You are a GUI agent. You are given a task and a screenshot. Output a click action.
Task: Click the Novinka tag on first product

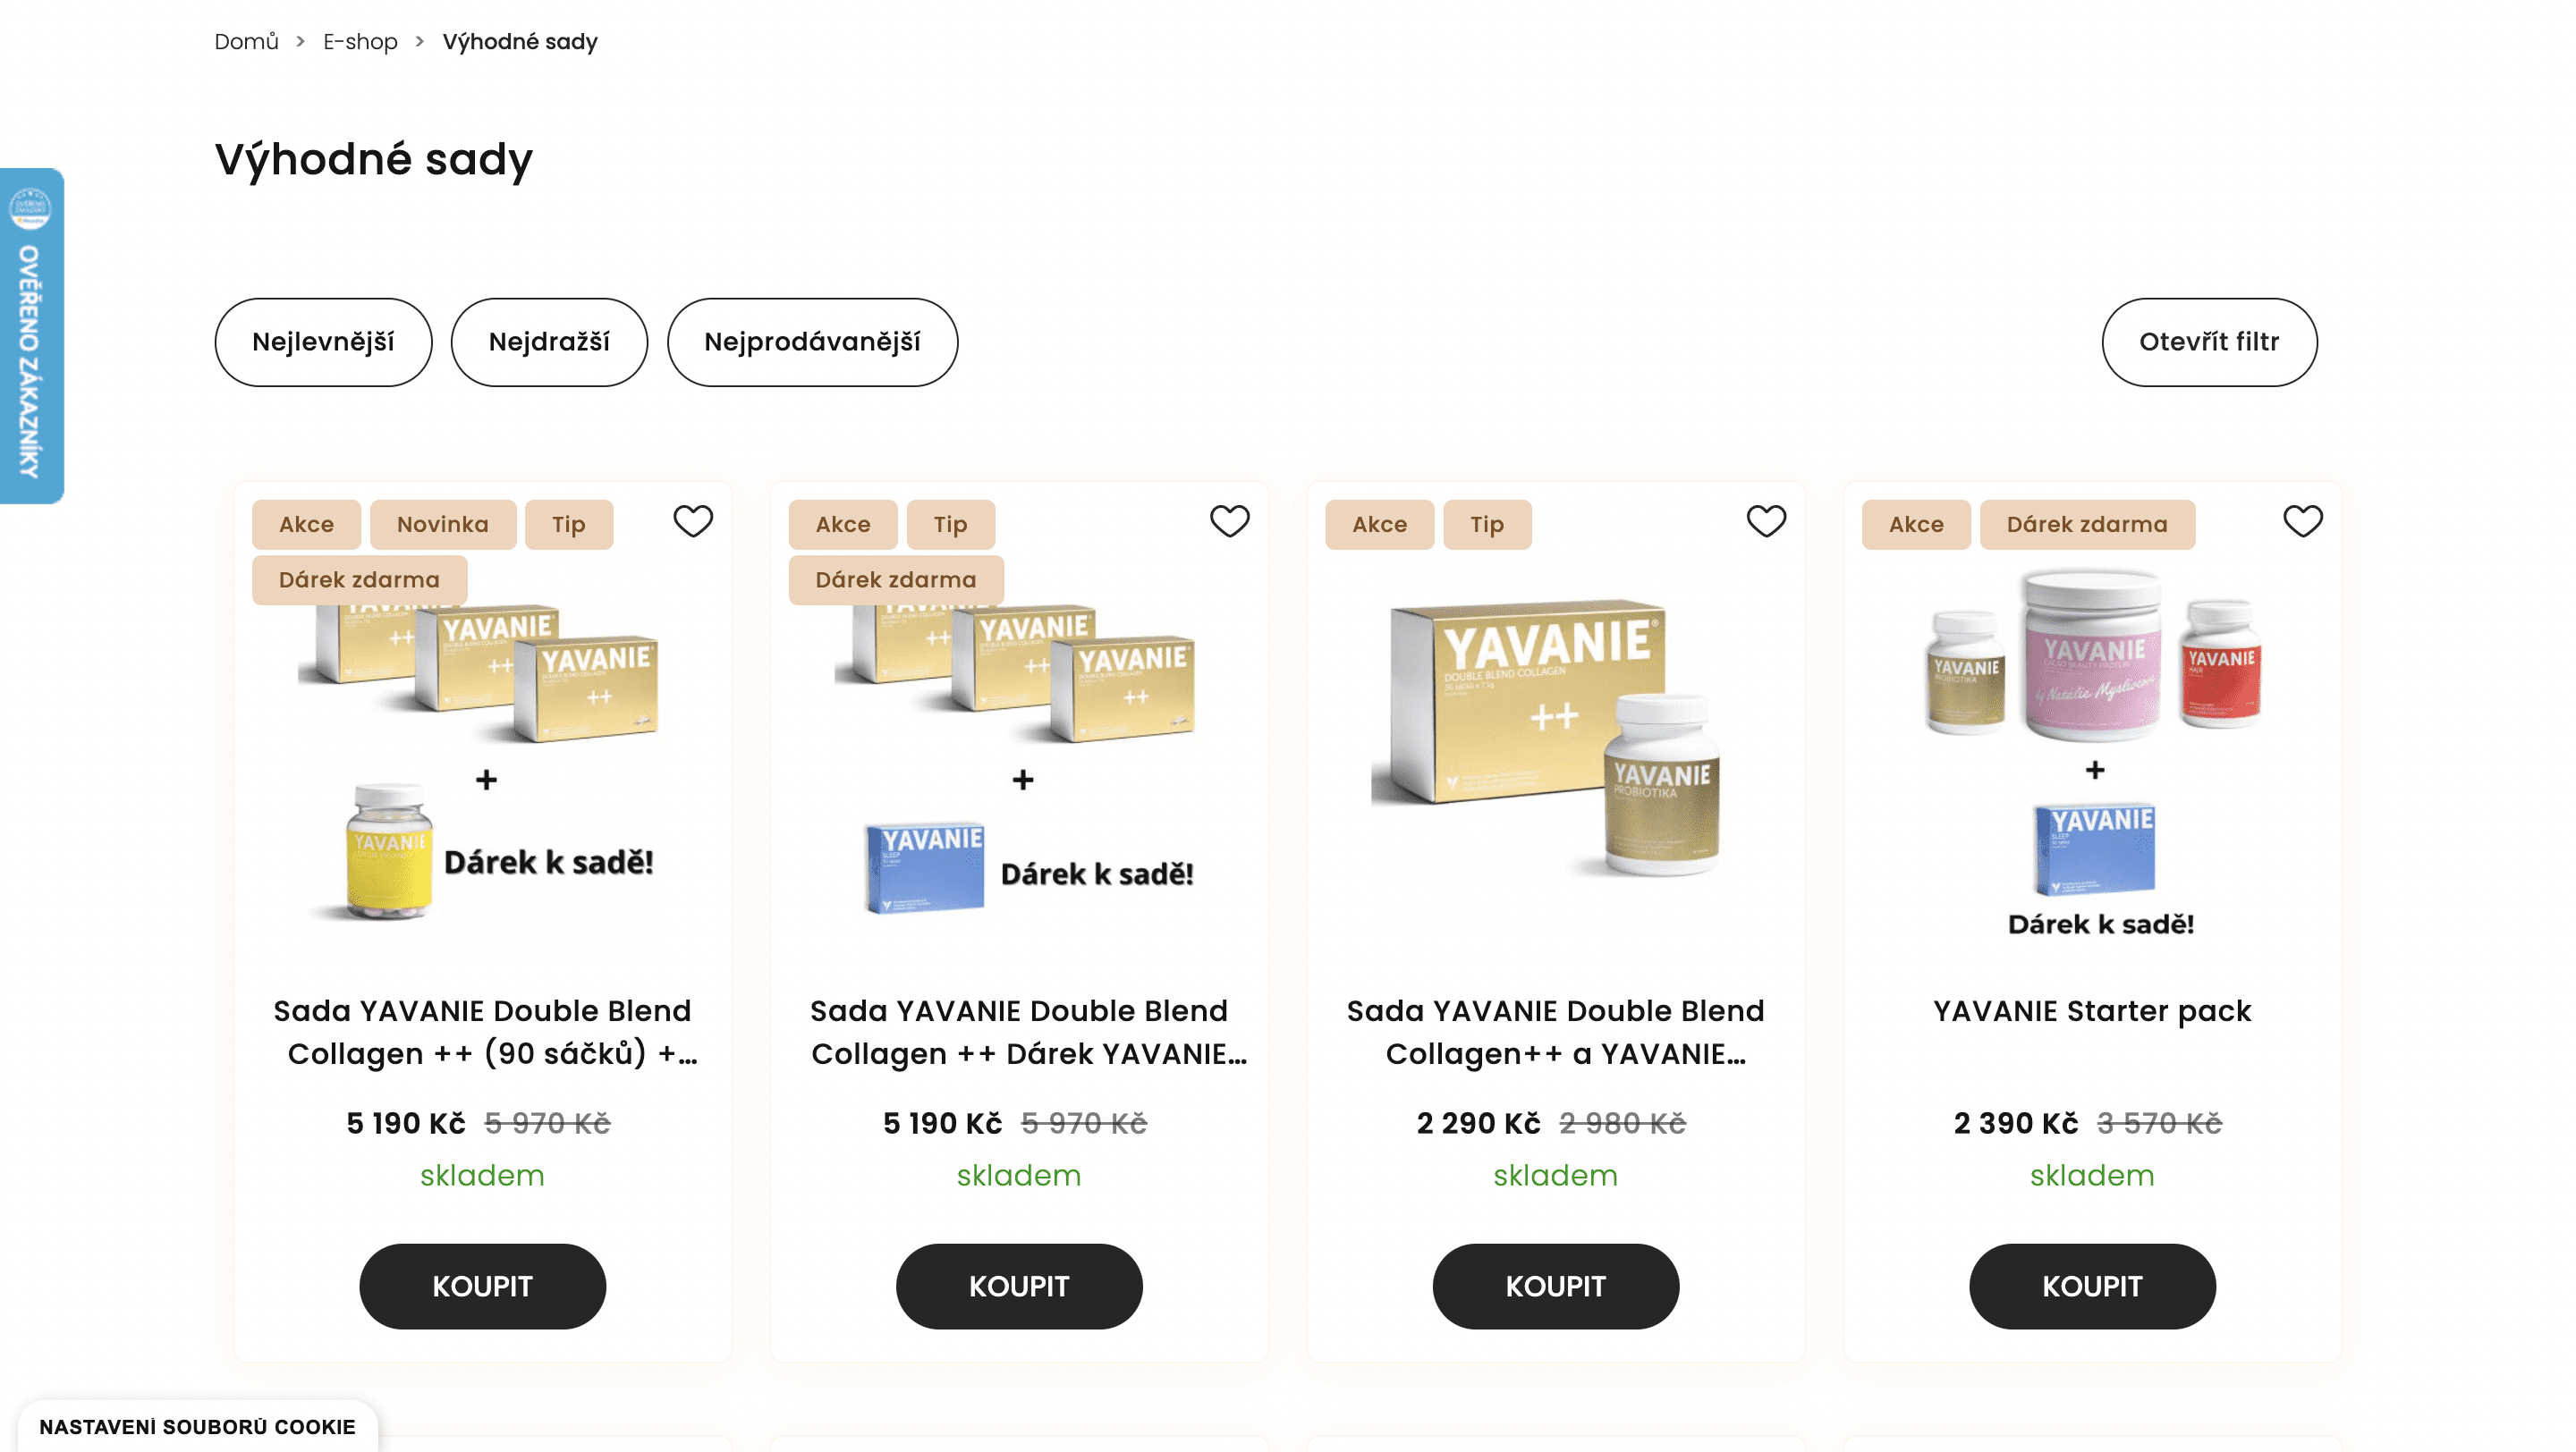(x=442, y=525)
